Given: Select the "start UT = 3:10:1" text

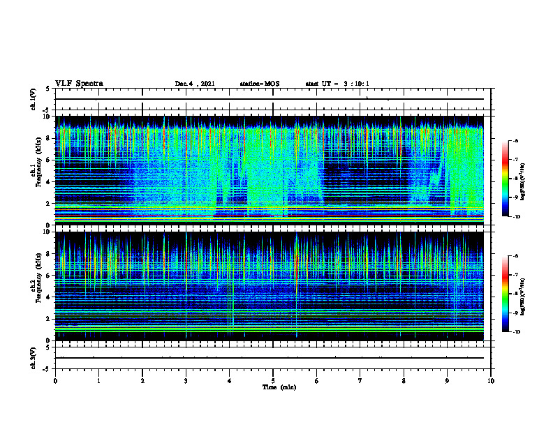Looking at the screenshot, I should click(x=337, y=84).
